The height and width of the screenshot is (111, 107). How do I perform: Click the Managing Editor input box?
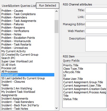96,24
